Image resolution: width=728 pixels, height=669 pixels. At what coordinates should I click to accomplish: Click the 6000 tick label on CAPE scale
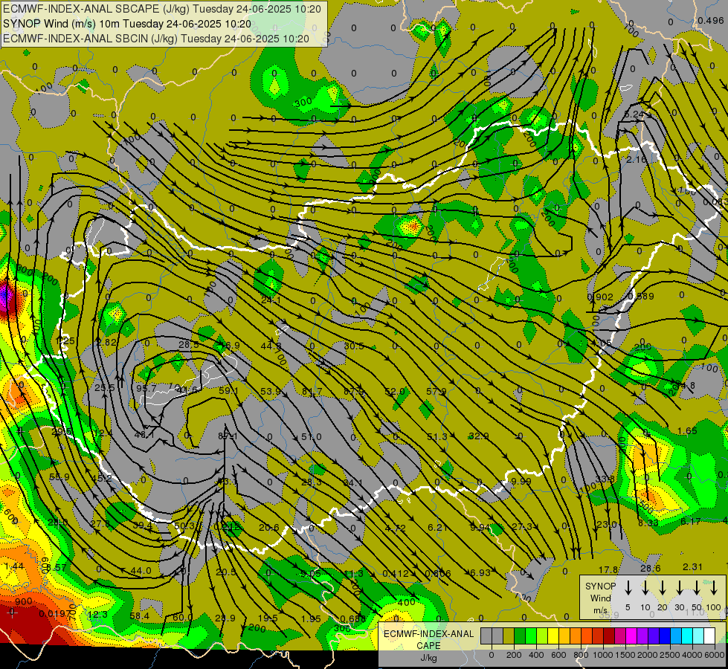(715, 655)
